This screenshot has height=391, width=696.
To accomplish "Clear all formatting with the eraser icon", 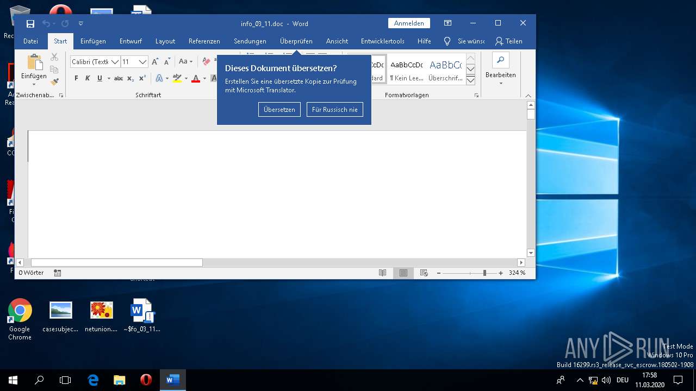I will pos(207,62).
